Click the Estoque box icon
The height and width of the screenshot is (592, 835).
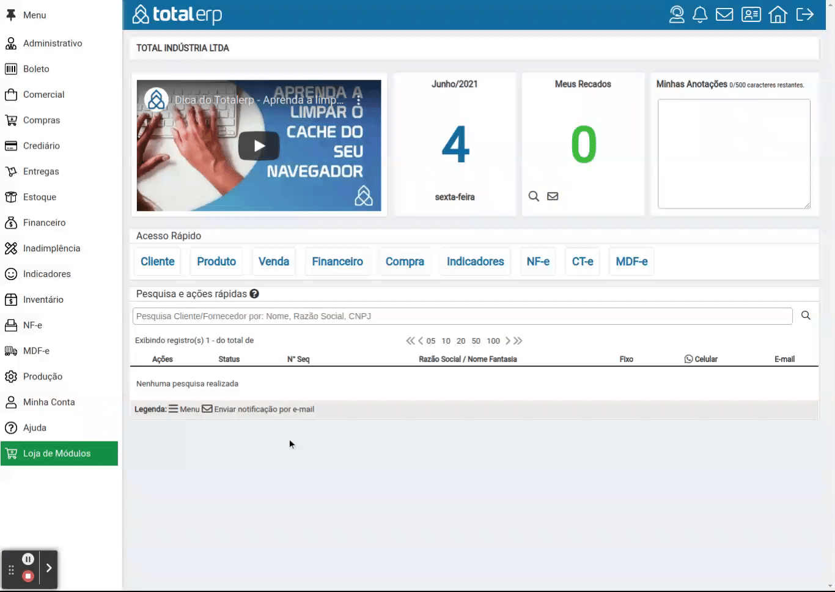pos(11,197)
